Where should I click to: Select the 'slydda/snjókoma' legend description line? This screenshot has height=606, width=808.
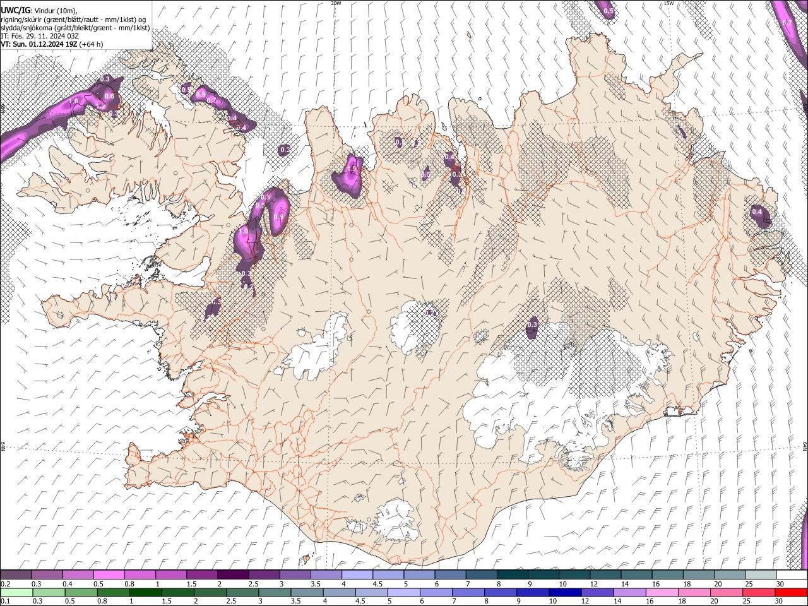click(x=75, y=28)
